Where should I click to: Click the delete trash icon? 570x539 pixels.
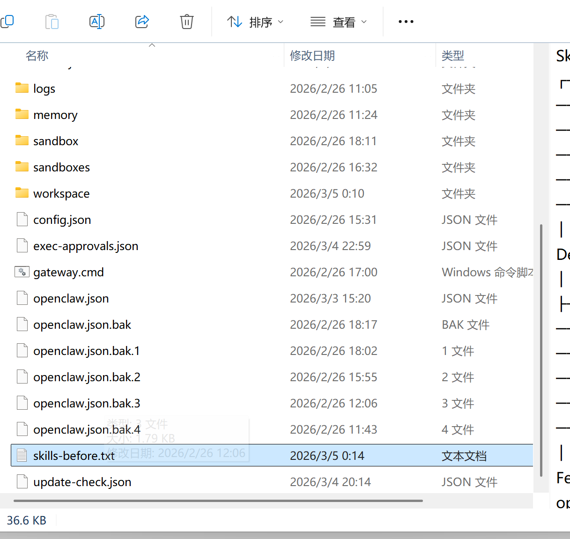click(x=186, y=21)
